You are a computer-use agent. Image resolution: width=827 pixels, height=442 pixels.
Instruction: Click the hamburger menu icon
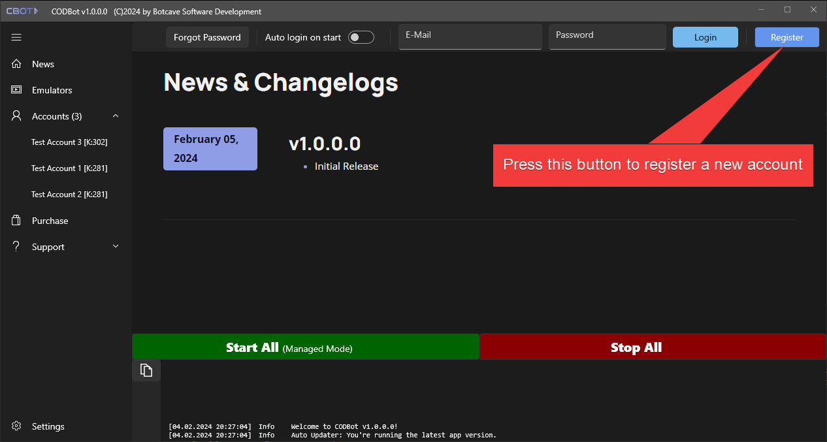17,38
